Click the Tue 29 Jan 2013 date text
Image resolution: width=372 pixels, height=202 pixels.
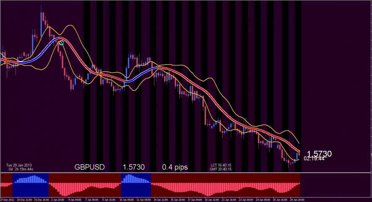(x=19, y=165)
